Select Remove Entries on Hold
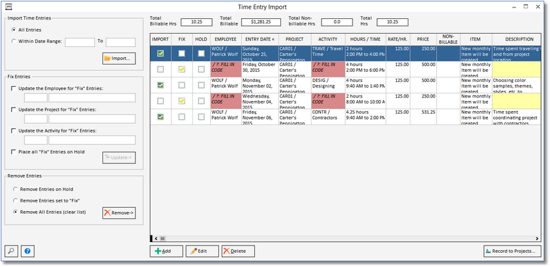This screenshot has height=267, width=550. [x=15, y=189]
